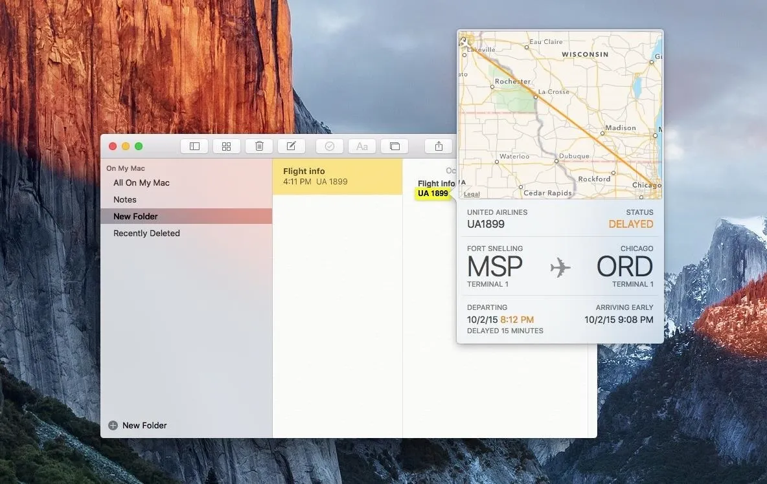Click the highlighted UA 1899 flight number

(433, 193)
